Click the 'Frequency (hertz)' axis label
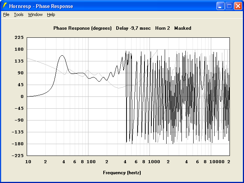 tap(122, 173)
